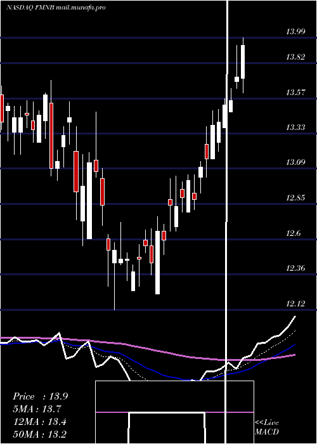The image size is (317, 444).
Task: Click the 13.09 price axis label
Action: click(x=295, y=162)
